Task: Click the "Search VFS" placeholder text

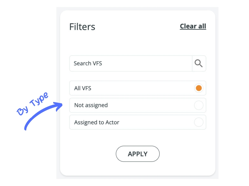Action: (x=88, y=64)
